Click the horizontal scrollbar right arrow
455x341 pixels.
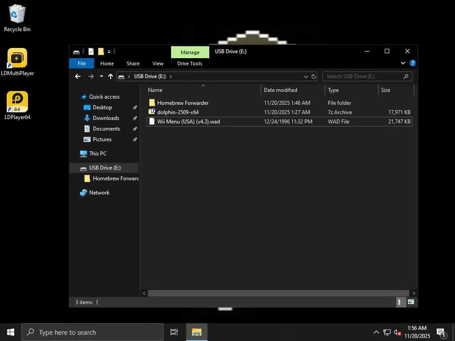coord(414,293)
